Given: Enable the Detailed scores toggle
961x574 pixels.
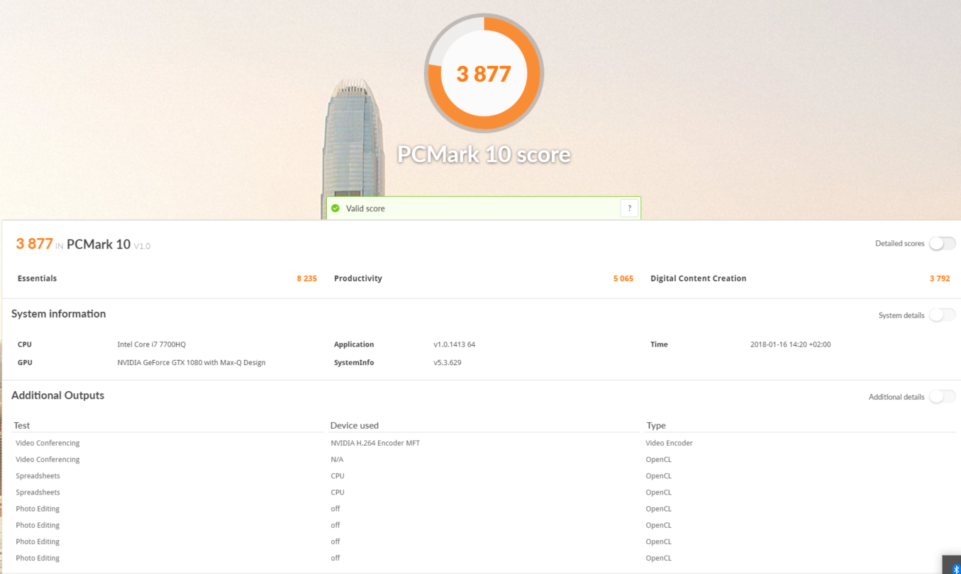Looking at the screenshot, I should pyautogui.click(x=942, y=244).
